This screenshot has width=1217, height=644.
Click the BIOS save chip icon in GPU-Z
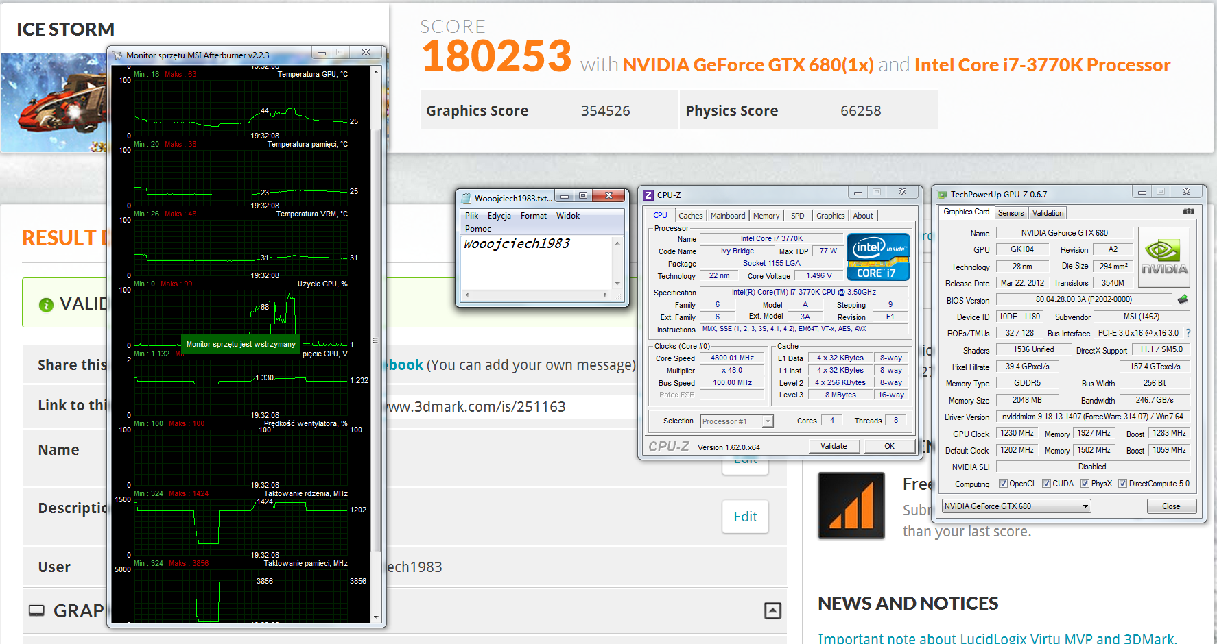[x=1183, y=299]
